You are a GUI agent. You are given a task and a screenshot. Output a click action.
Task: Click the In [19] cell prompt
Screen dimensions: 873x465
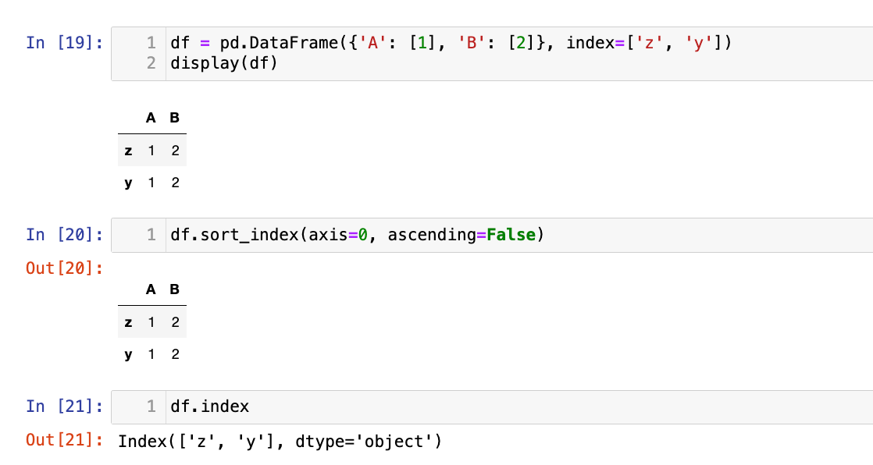click(x=64, y=43)
